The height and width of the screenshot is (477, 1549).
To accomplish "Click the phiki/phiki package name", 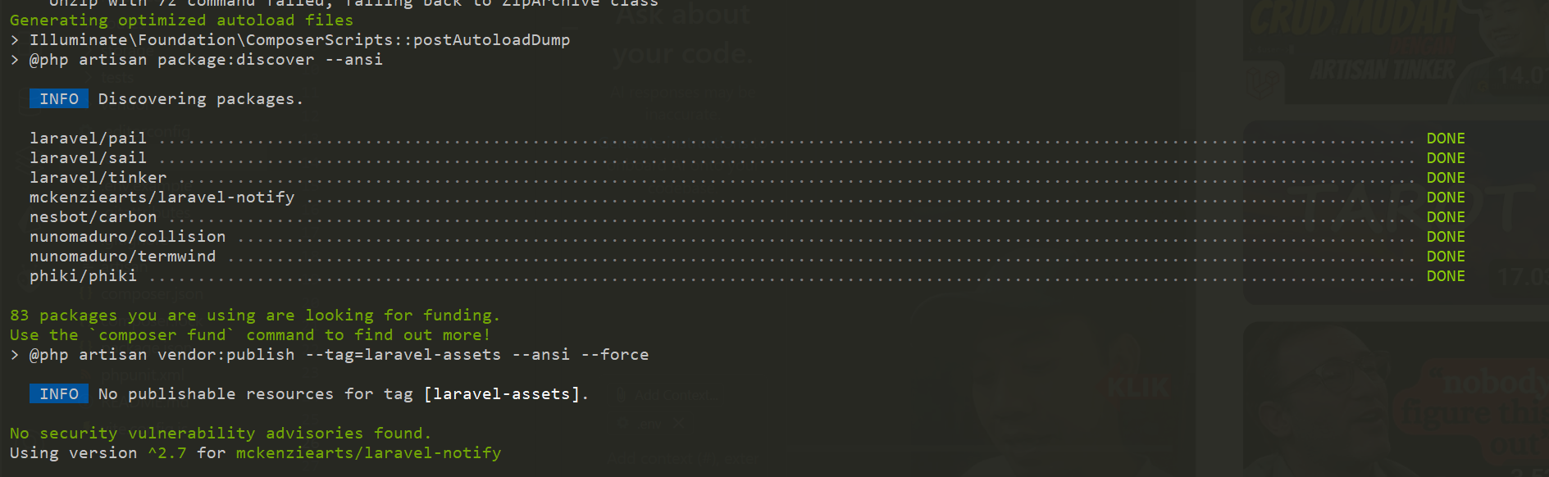I will pos(83,276).
